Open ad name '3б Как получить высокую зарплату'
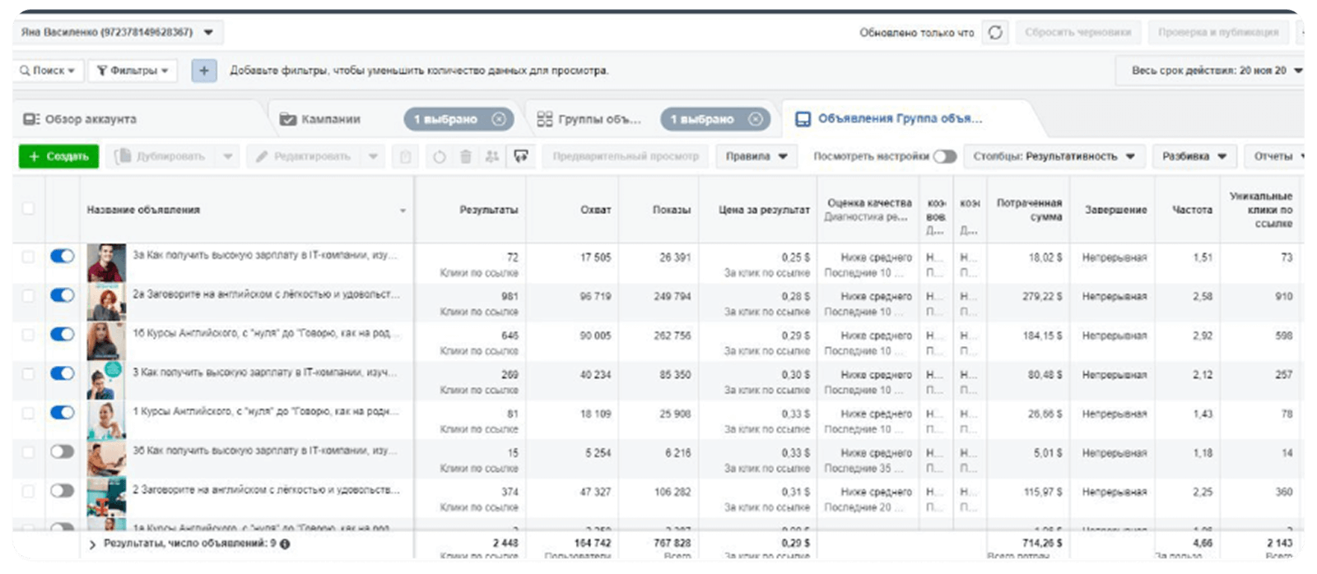Image resolution: width=1317 pixels, height=574 pixels. 265,451
